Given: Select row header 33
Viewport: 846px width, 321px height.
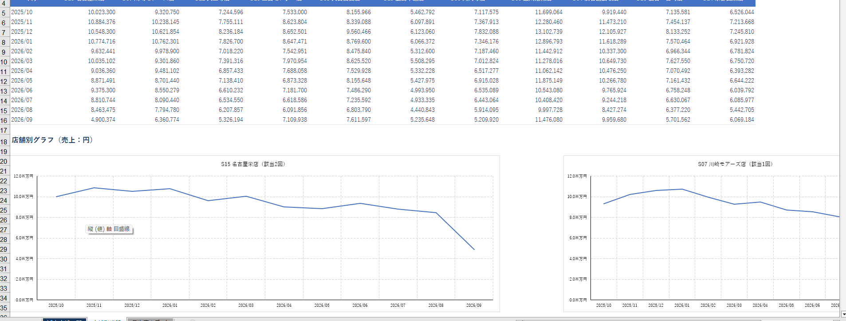Looking at the screenshot, I should coord(4,289).
